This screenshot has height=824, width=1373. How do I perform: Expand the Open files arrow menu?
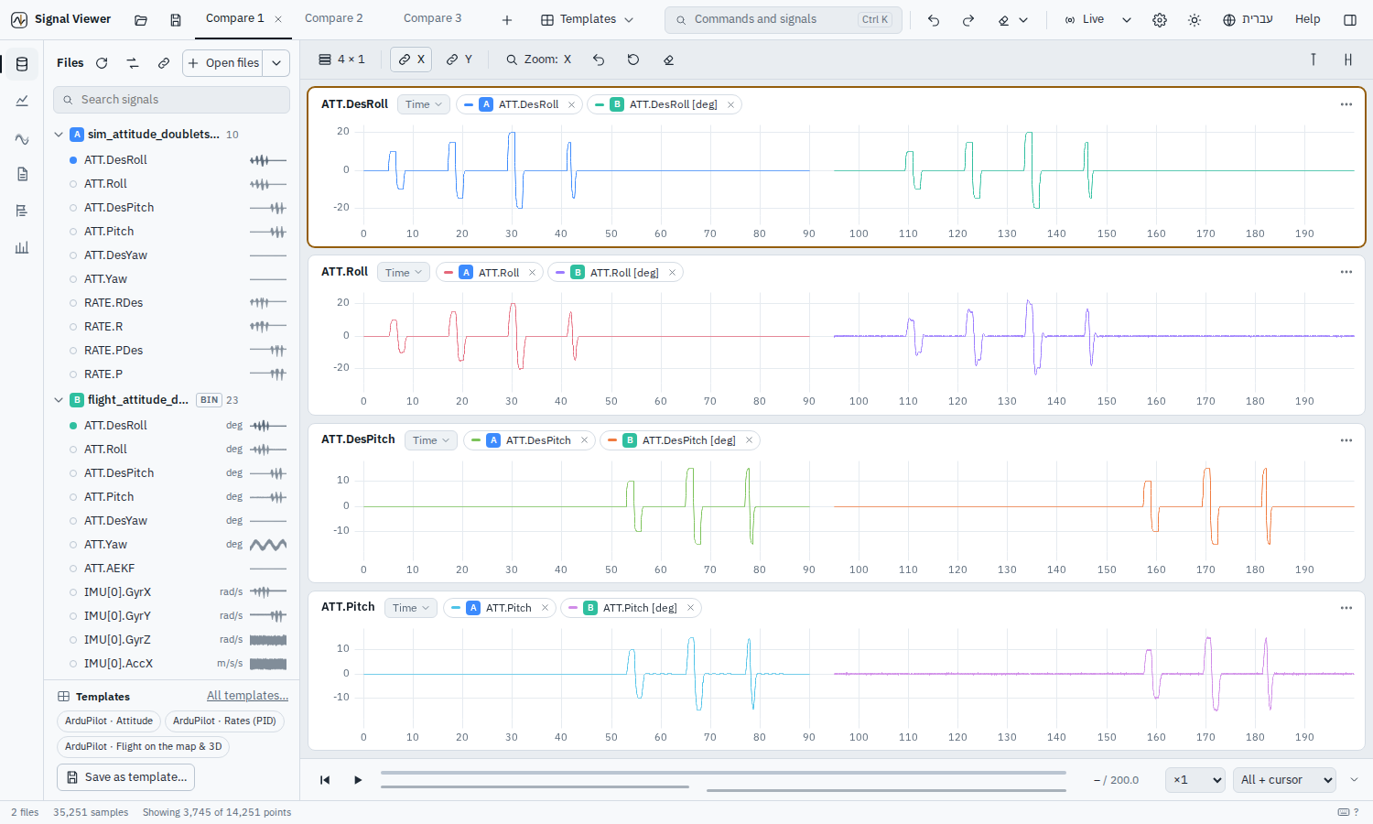[x=276, y=63]
